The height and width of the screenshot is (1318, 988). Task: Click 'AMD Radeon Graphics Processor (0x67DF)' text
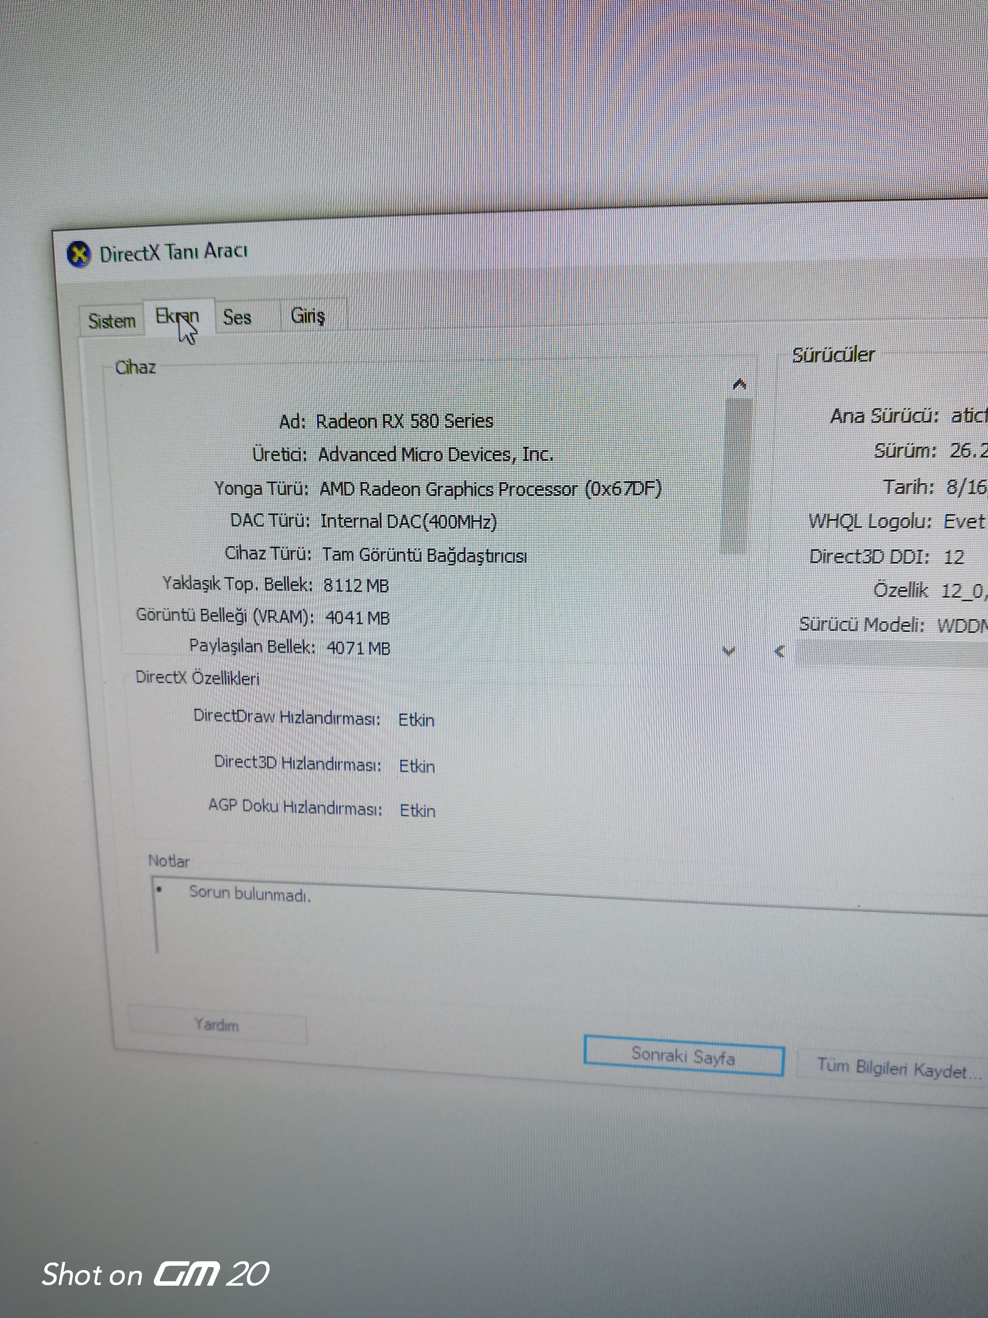[x=491, y=489]
